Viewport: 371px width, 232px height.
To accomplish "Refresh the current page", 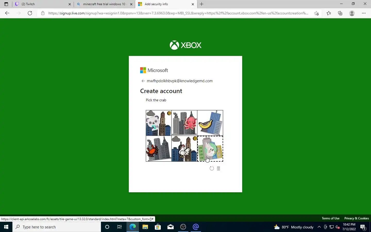I will tap(30, 13).
